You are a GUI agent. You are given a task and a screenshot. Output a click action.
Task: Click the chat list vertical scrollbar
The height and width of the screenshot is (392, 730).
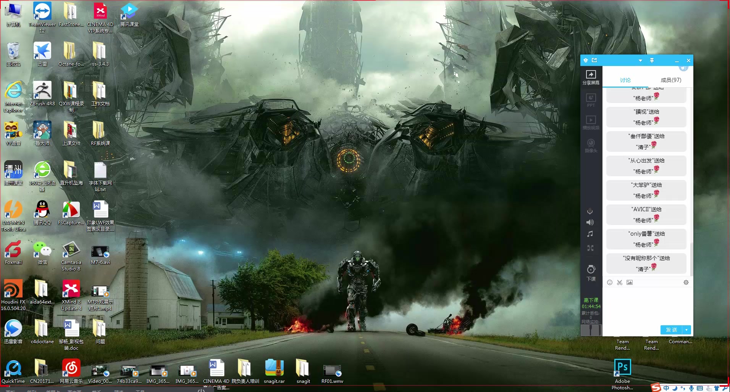point(691,259)
